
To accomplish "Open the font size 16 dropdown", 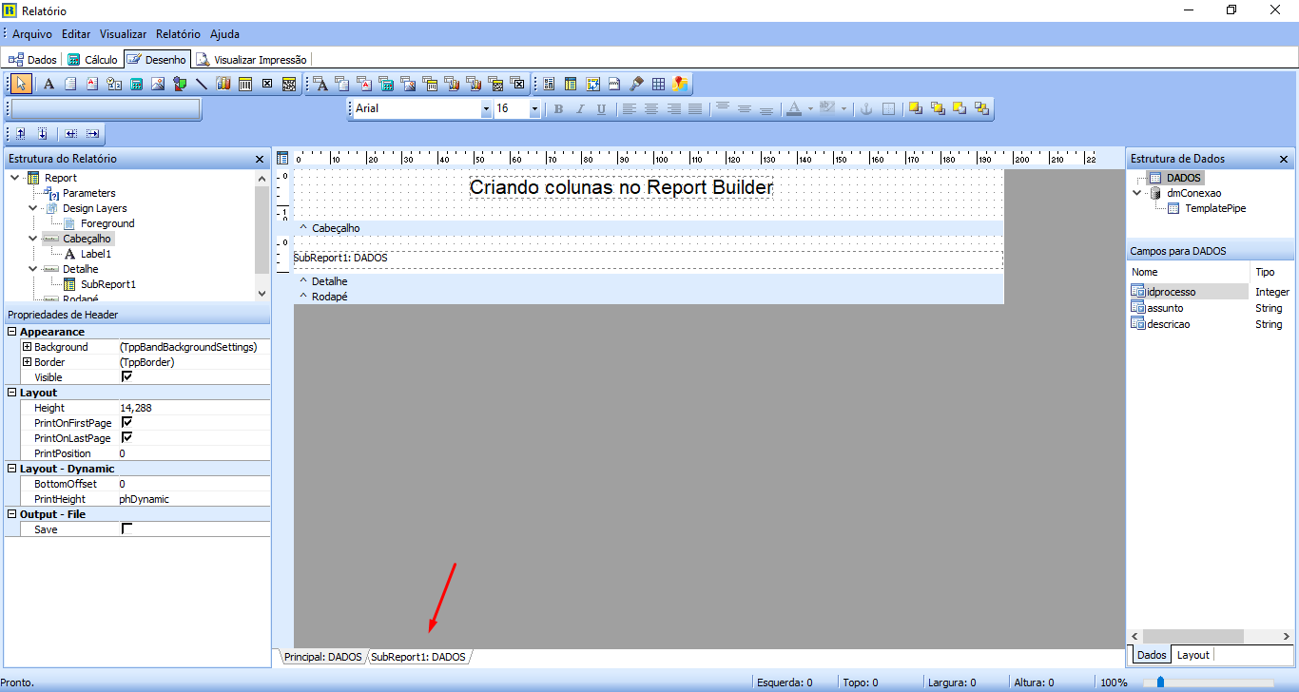I will [x=534, y=109].
